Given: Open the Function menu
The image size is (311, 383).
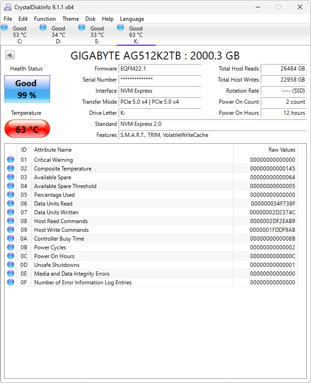Looking at the screenshot, I should [45, 19].
